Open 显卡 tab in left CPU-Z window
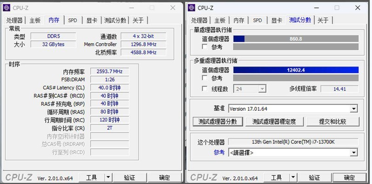This screenshot has height=184, width=372. [x=92, y=20]
